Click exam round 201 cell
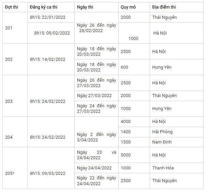The height and width of the screenshot is (192, 209). coord(9,28)
